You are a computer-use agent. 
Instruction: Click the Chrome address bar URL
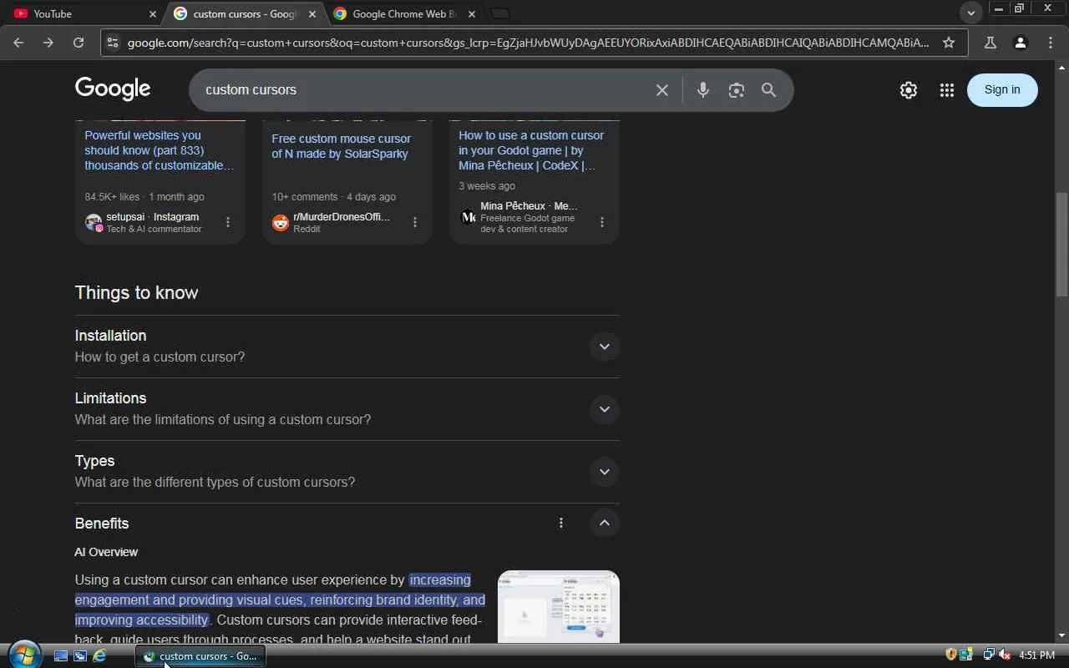tap(528, 43)
